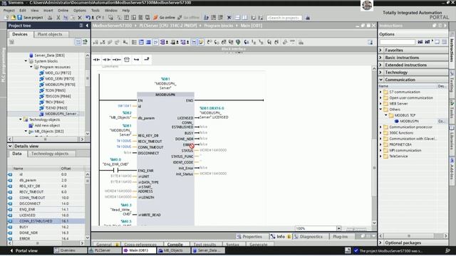The height and width of the screenshot is (256, 456).
Task: Click the Open project folder icon
Action: (13, 18)
